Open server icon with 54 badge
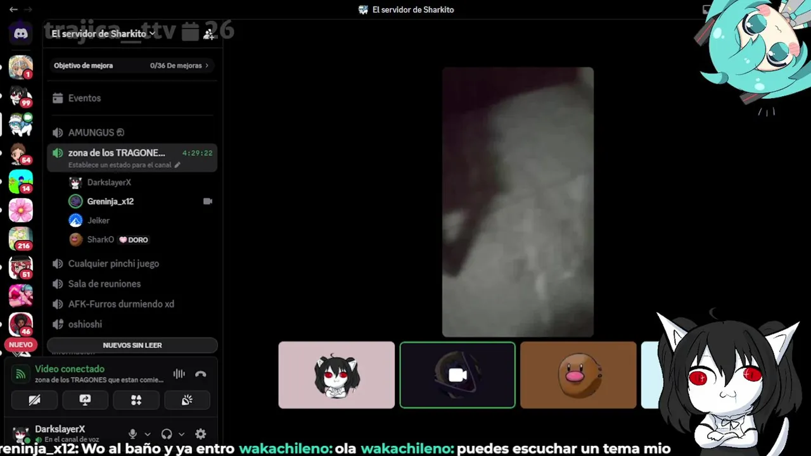This screenshot has height=456, width=811. 21,153
